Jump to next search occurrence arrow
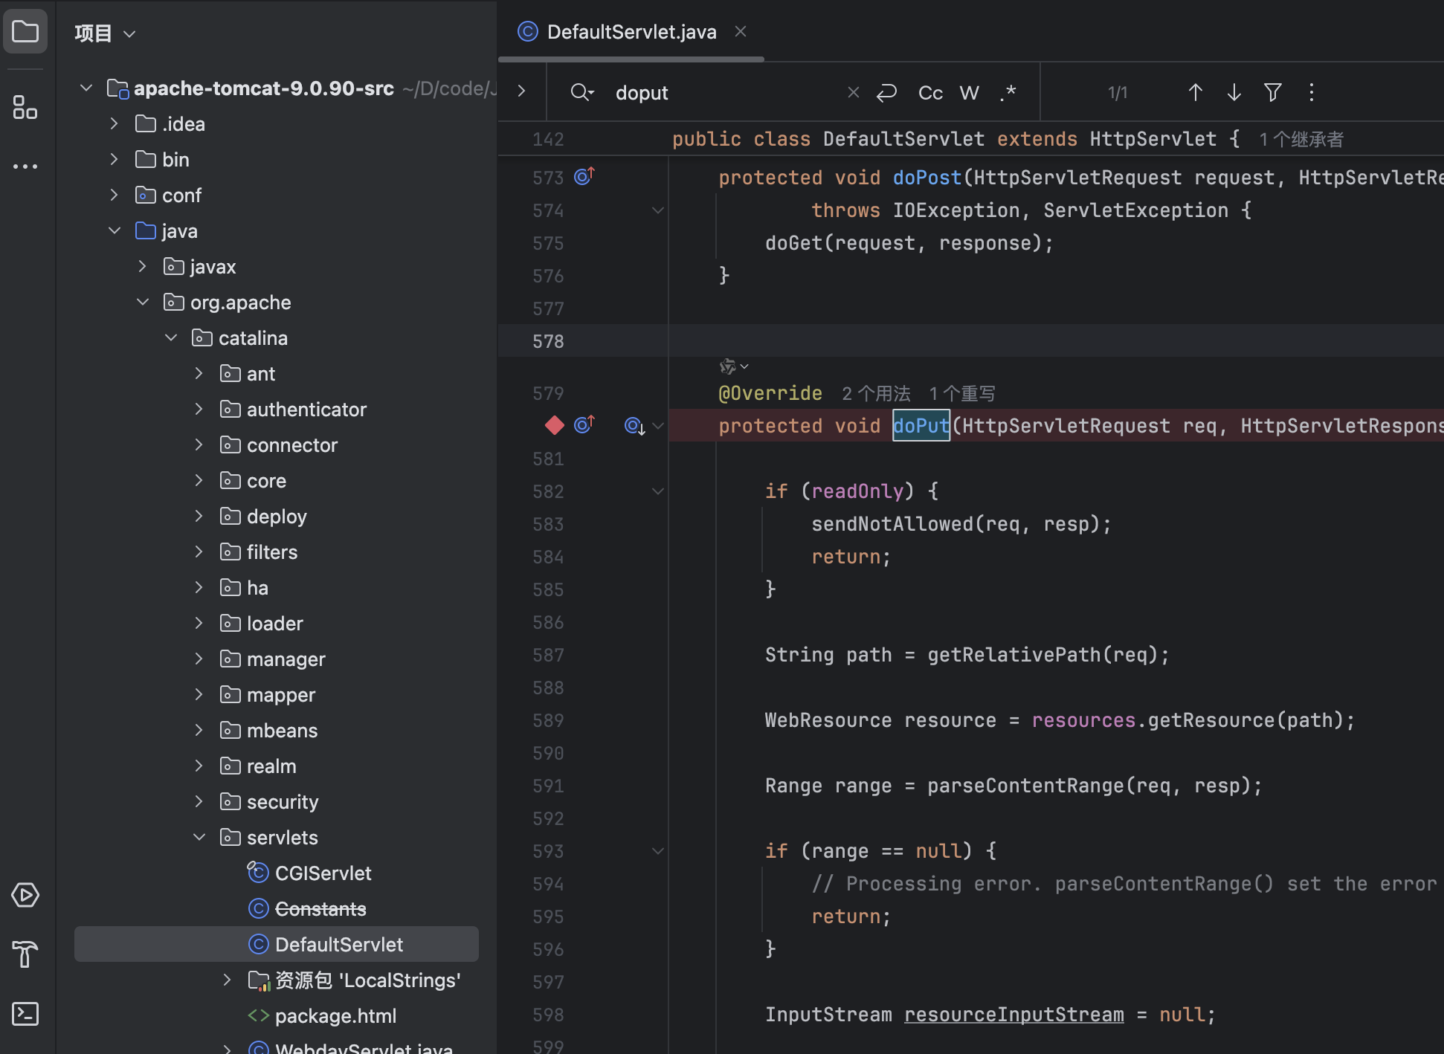Screen dimensions: 1444x1054 coord(1234,92)
